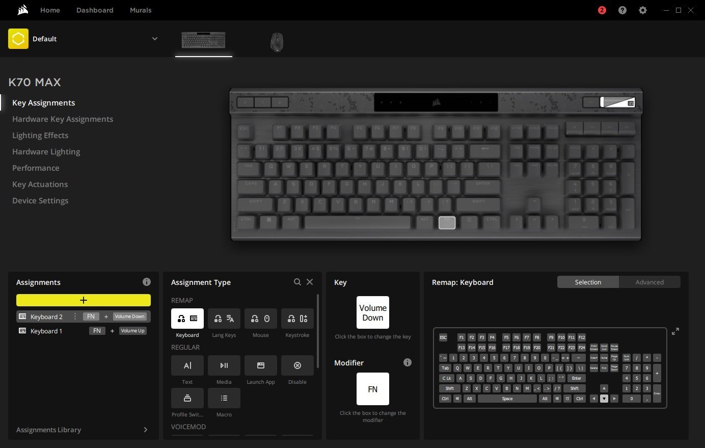Select the Default profile icon
The width and height of the screenshot is (705, 448).
pyautogui.click(x=18, y=39)
